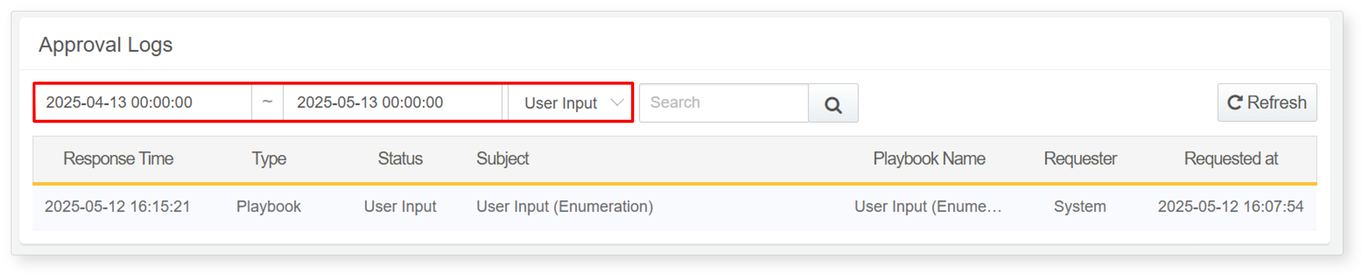Click the Status column header

pyautogui.click(x=400, y=159)
